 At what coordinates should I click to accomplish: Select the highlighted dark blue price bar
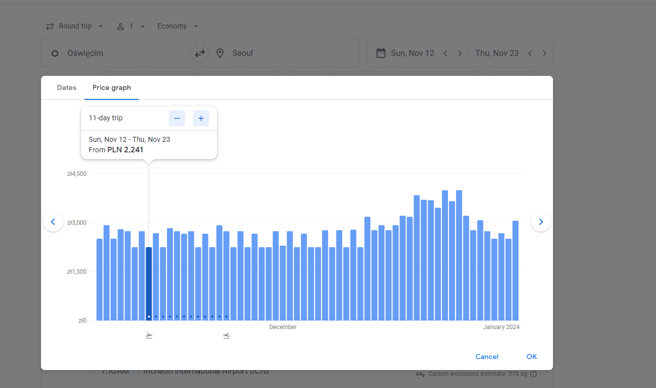149,284
